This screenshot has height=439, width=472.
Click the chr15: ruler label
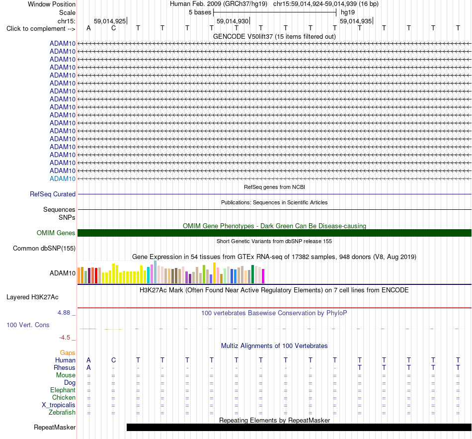coord(66,21)
